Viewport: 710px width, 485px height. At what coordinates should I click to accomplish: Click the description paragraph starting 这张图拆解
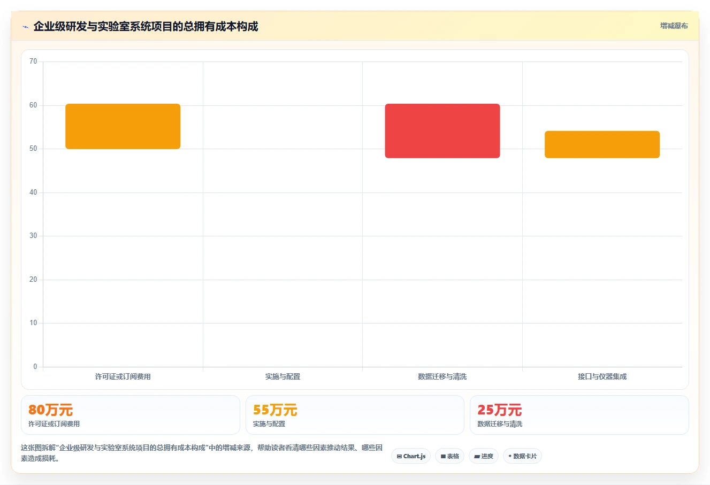click(202, 453)
